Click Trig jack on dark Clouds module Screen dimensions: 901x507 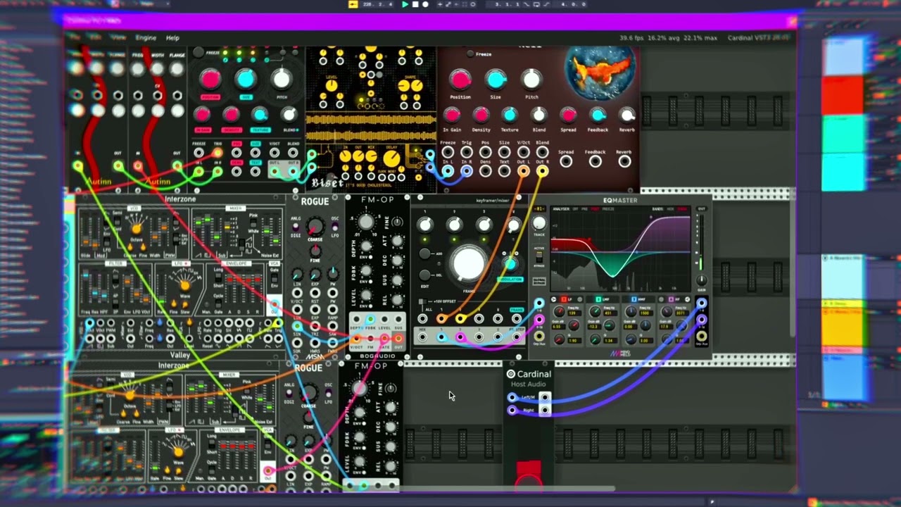click(218, 153)
